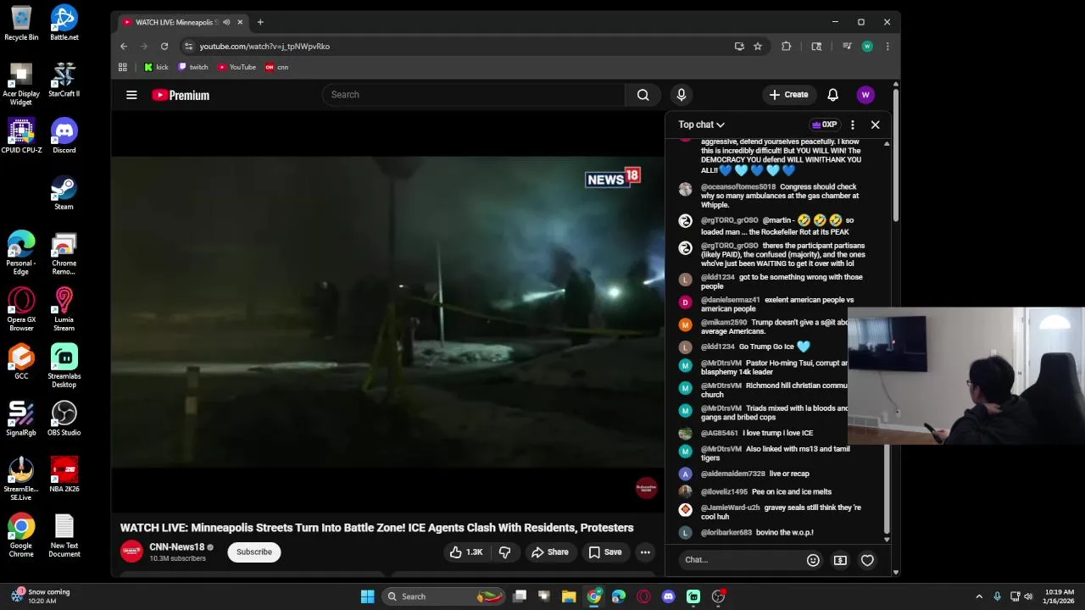1085x610 pixels.
Task: Click Create button in YouTube header
Action: tap(788, 95)
